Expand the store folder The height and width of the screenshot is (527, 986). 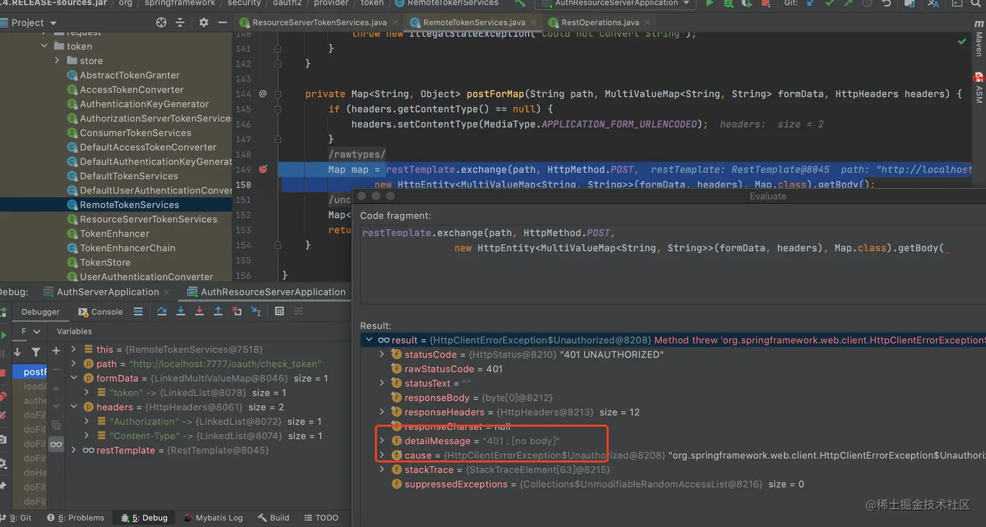coord(57,61)
